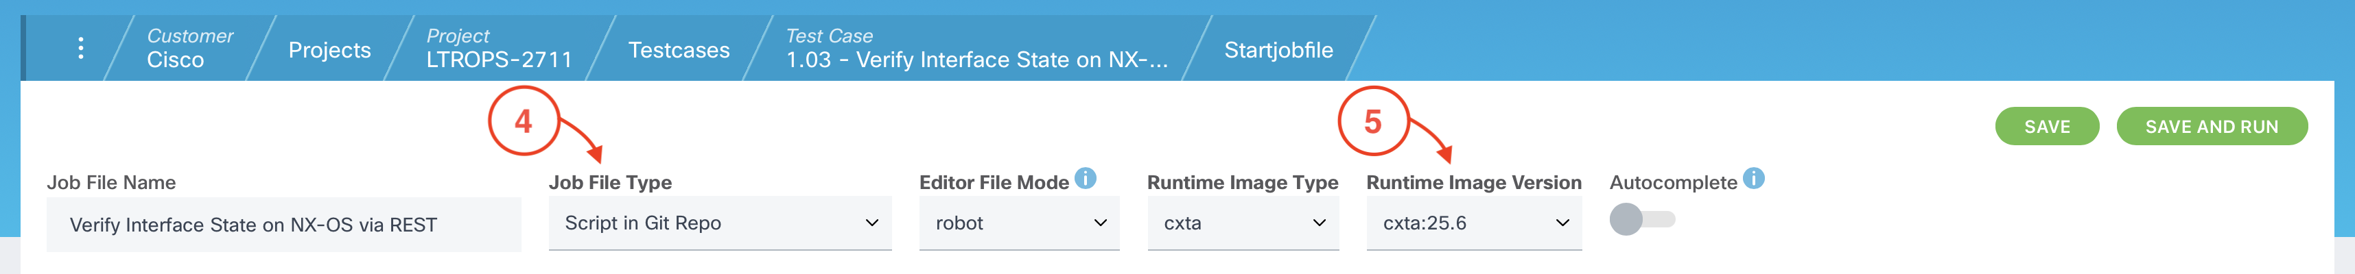Select the Testcases breadcrumb
The image size is (2355, 274).
[679, 50]
